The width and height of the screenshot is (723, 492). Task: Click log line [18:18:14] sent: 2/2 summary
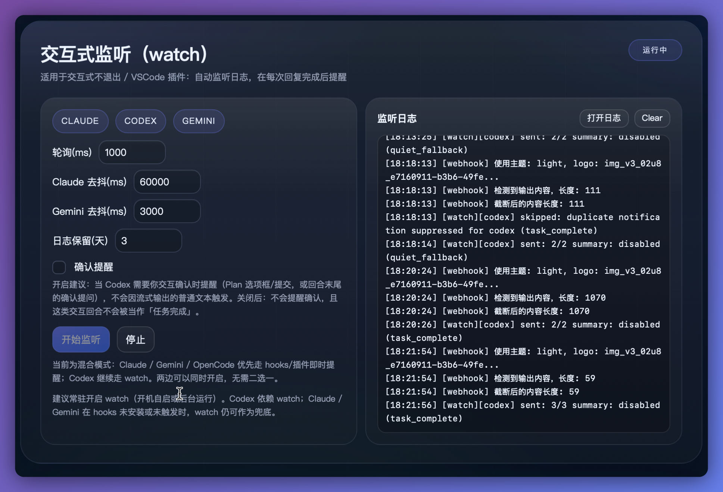[523, 251]
